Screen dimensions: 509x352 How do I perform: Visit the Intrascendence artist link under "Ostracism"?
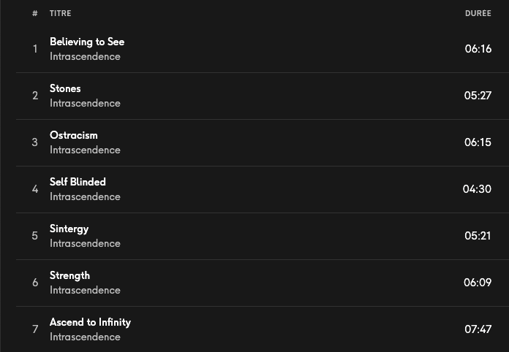pyautogui.click(x=85, y=150)
